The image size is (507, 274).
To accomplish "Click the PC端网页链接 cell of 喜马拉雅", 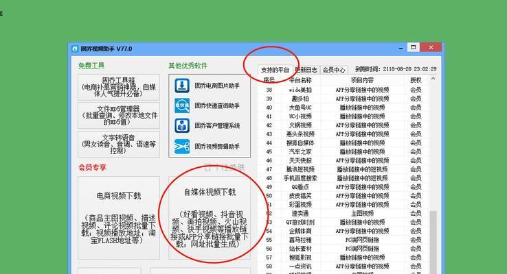I will pos(362,240).
